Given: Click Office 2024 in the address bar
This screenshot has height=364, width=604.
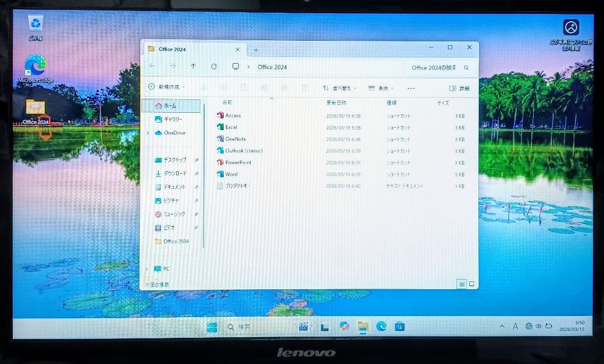Looking at the screenshot, I should point(272,67).
